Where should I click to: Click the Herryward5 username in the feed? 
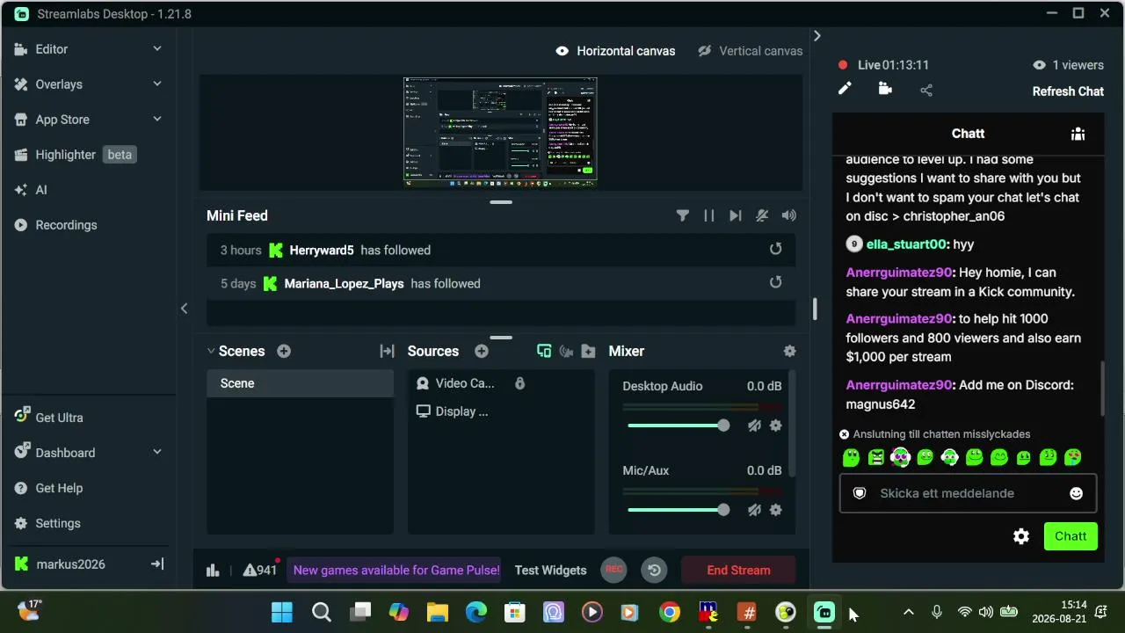[322, 251]
